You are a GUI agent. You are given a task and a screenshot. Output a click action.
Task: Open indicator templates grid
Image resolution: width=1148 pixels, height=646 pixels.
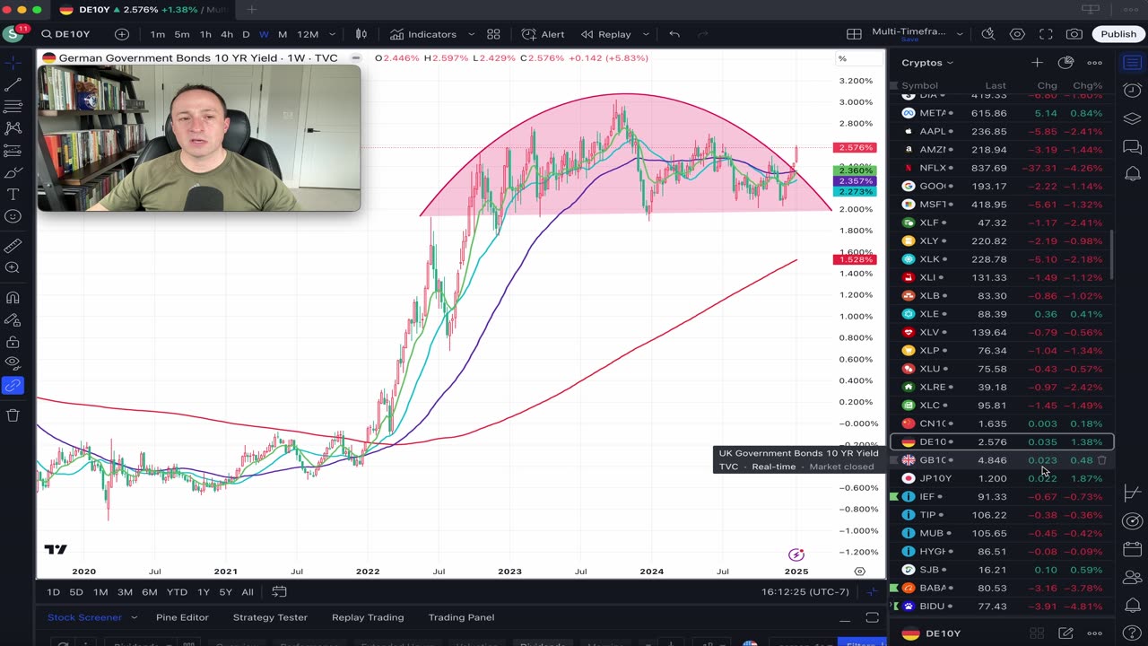[493, 34]
